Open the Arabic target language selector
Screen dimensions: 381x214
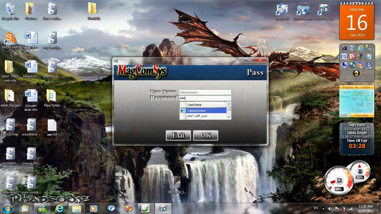(x=366, y=87)
